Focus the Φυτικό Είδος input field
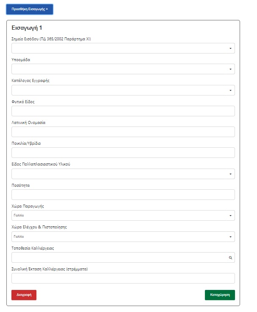Image resolution: width=257 pixels, height=312 pixels. (x=123, y=111)
